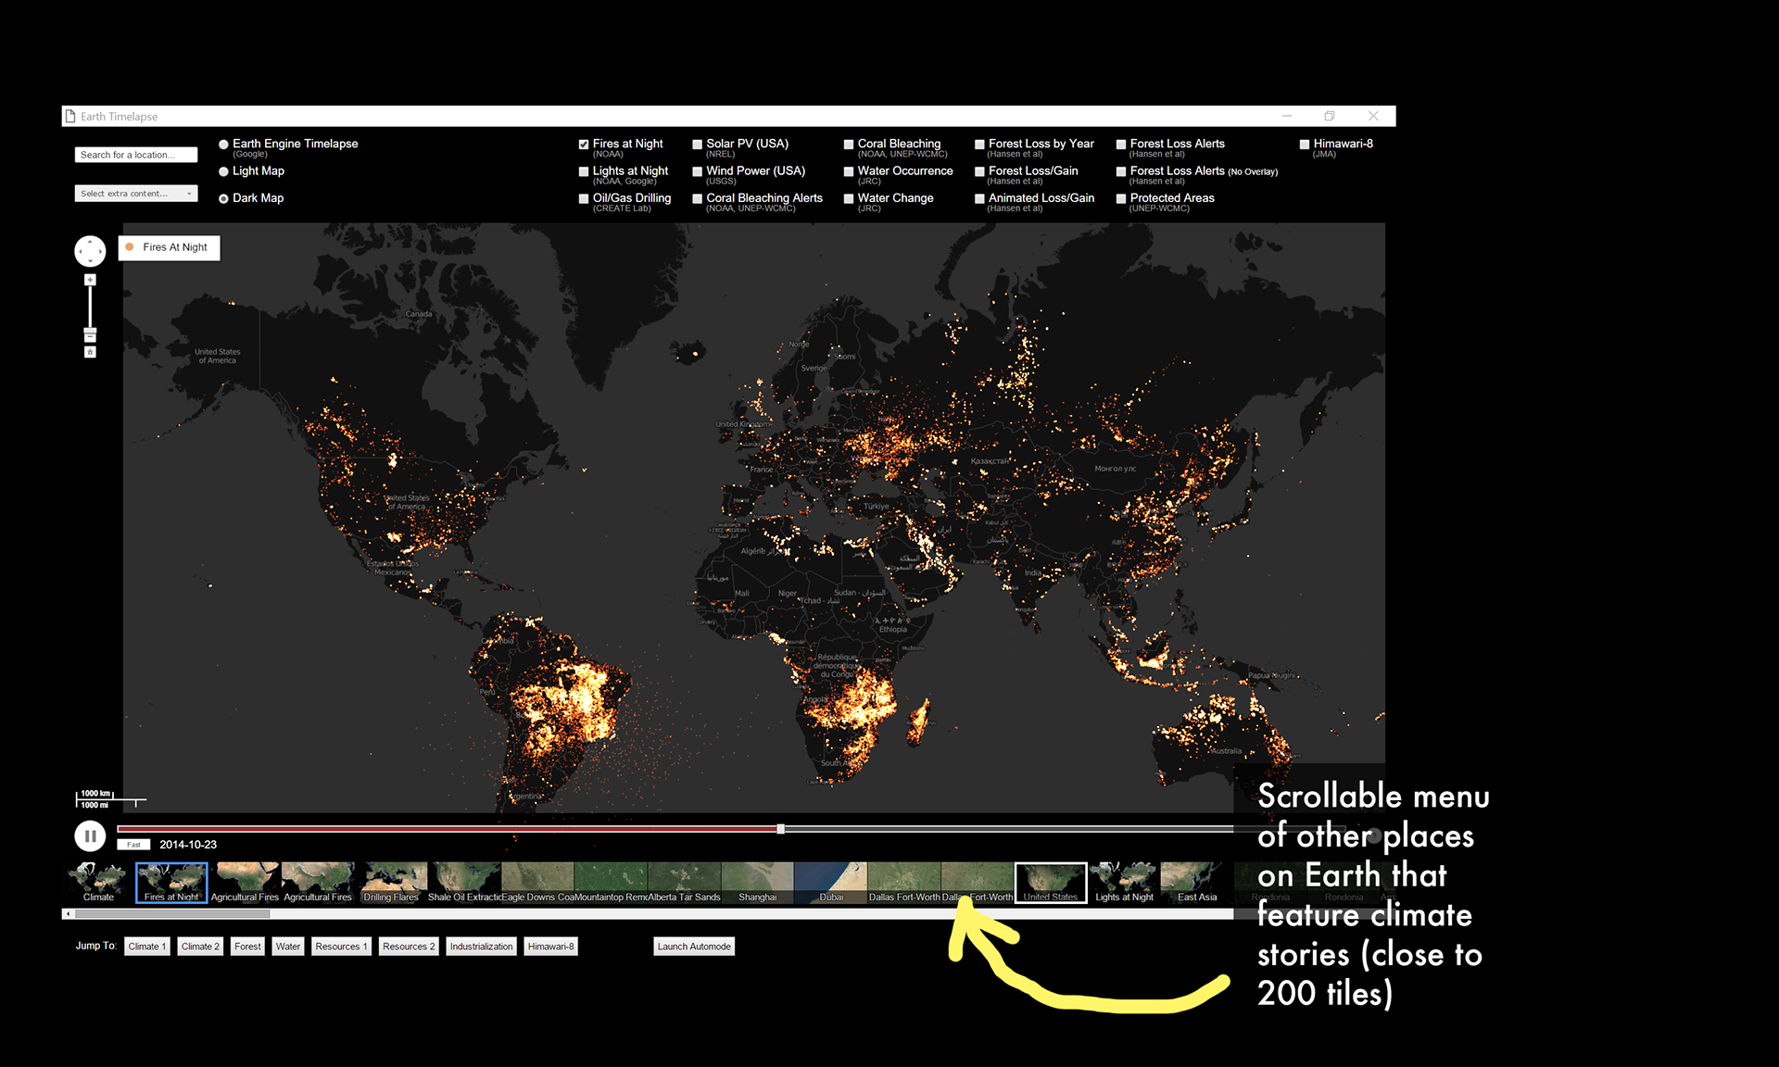
Task: Jump to Resources 1 section
Action: pos(341,947)
